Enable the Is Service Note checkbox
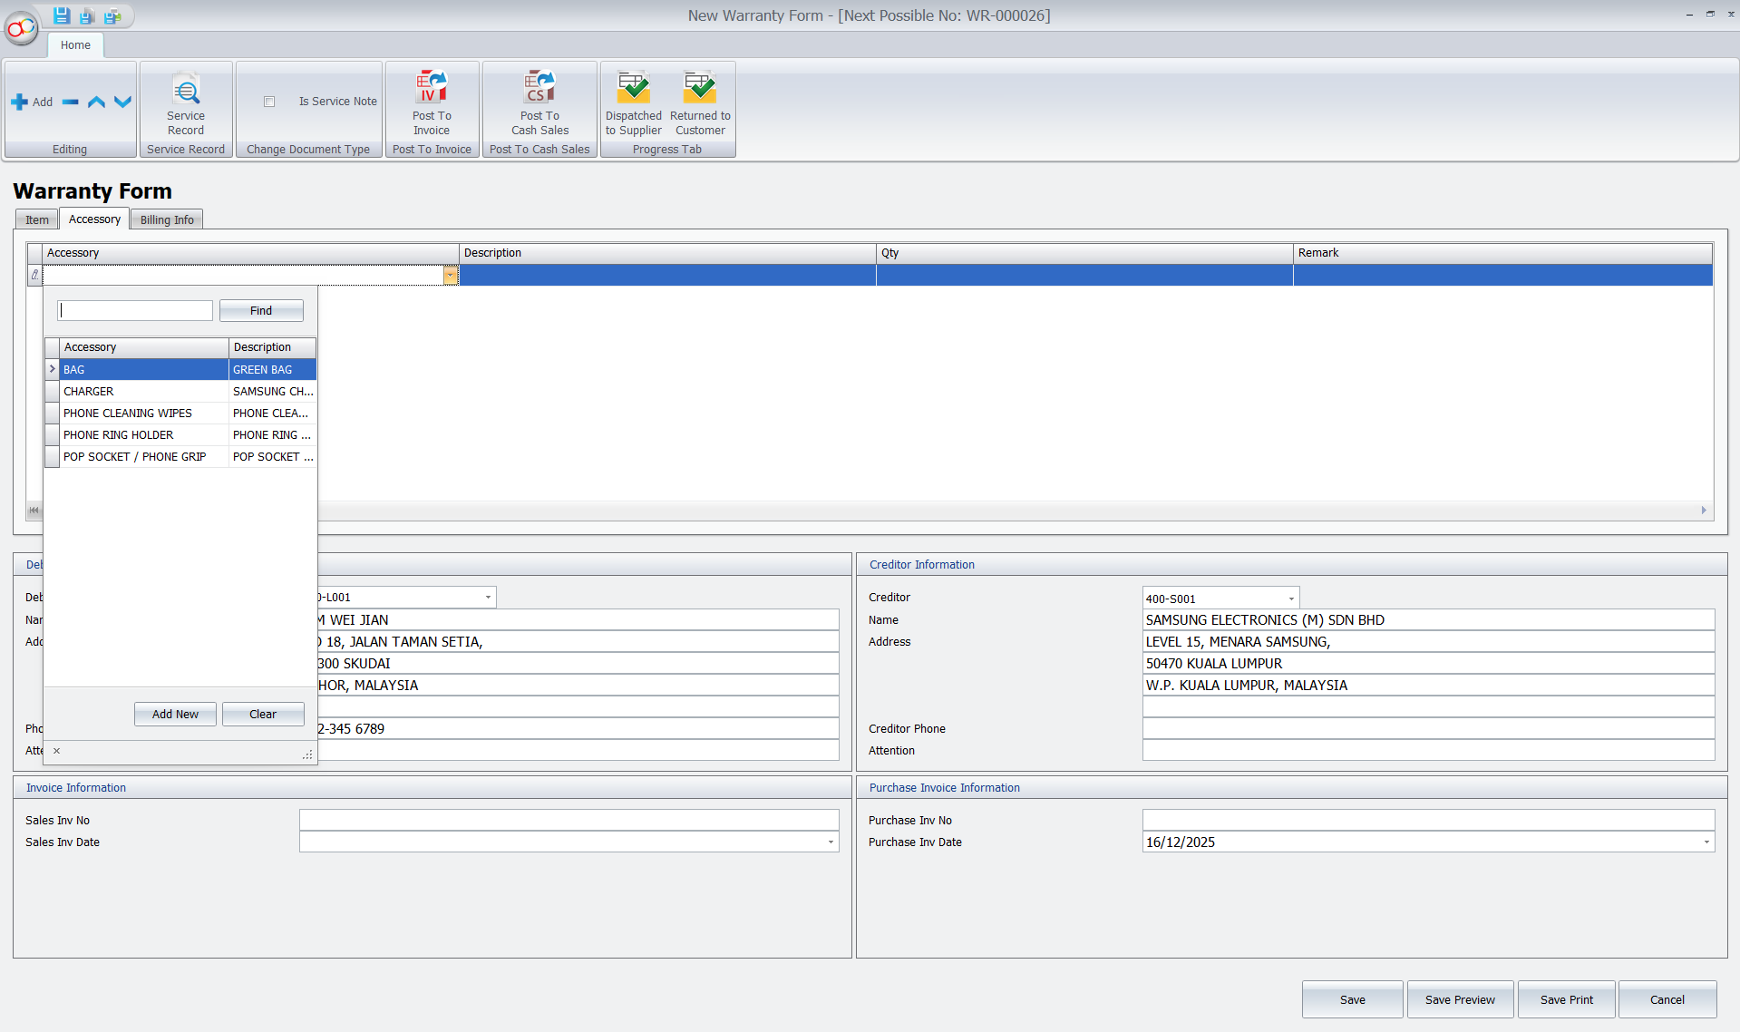Screen dimensions: 1740x1032 pos(269,102)
